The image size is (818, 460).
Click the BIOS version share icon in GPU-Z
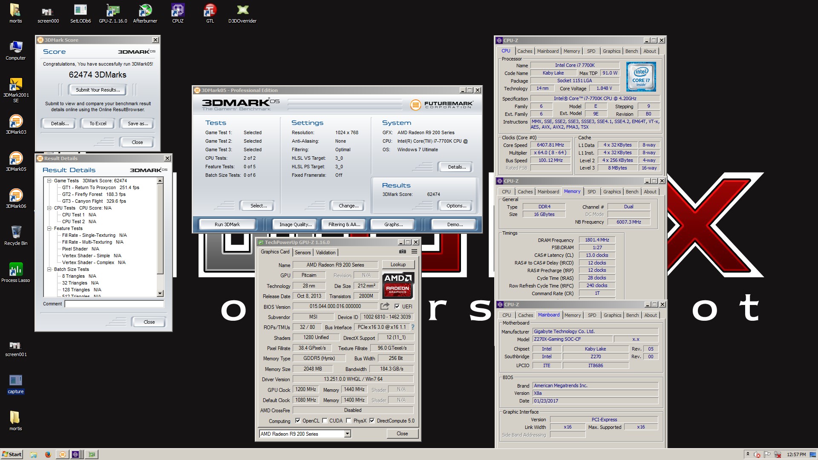pyautogui.click(x=385, y=306)
